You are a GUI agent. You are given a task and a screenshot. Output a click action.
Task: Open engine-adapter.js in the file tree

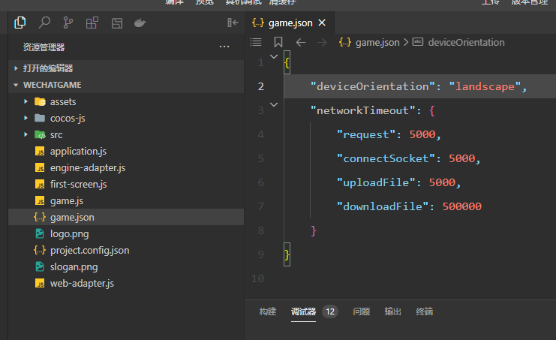[x=126, y=167]
